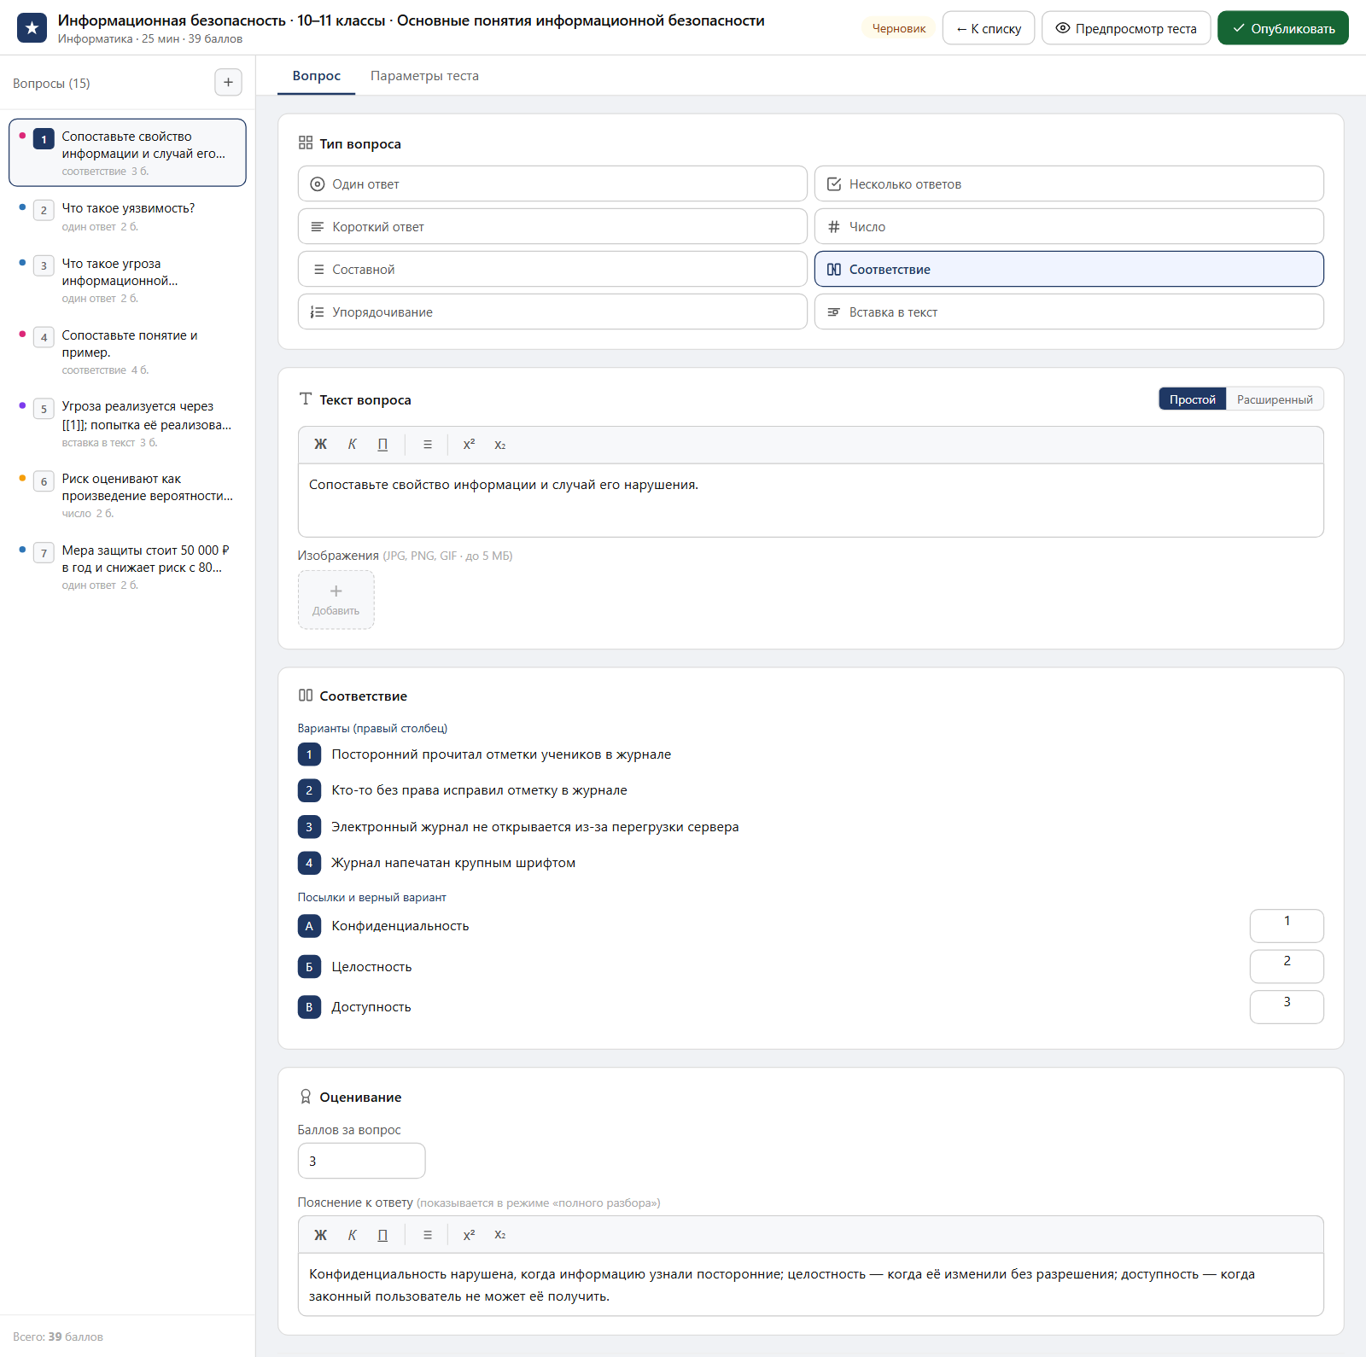Select the "Один ответ" question type
This screenshot has height=1357, width=1366.
[552, 183]
